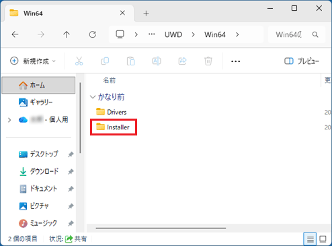Screen dimensions: 332x246
Task: Switch to large icons view layout
Action: pyautogui.click(x=323, y=239)
